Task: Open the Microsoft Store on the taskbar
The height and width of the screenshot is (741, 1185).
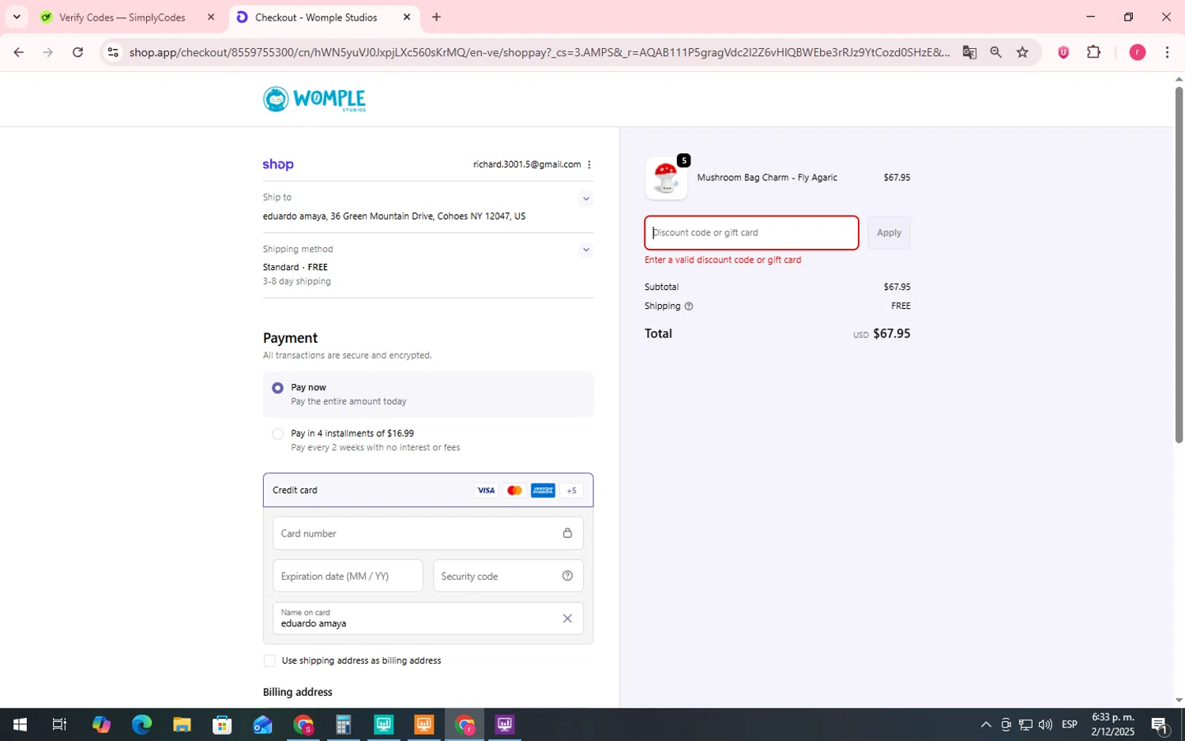Action: [x=222, y=724]
